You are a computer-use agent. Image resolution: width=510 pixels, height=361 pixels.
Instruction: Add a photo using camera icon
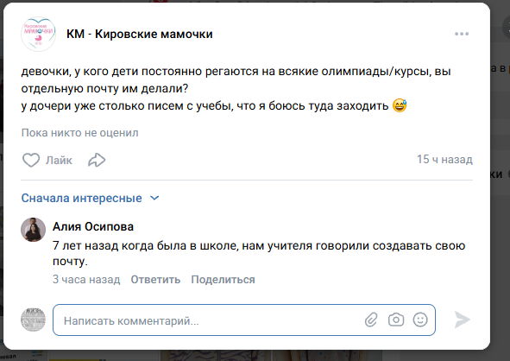(396, 320)
